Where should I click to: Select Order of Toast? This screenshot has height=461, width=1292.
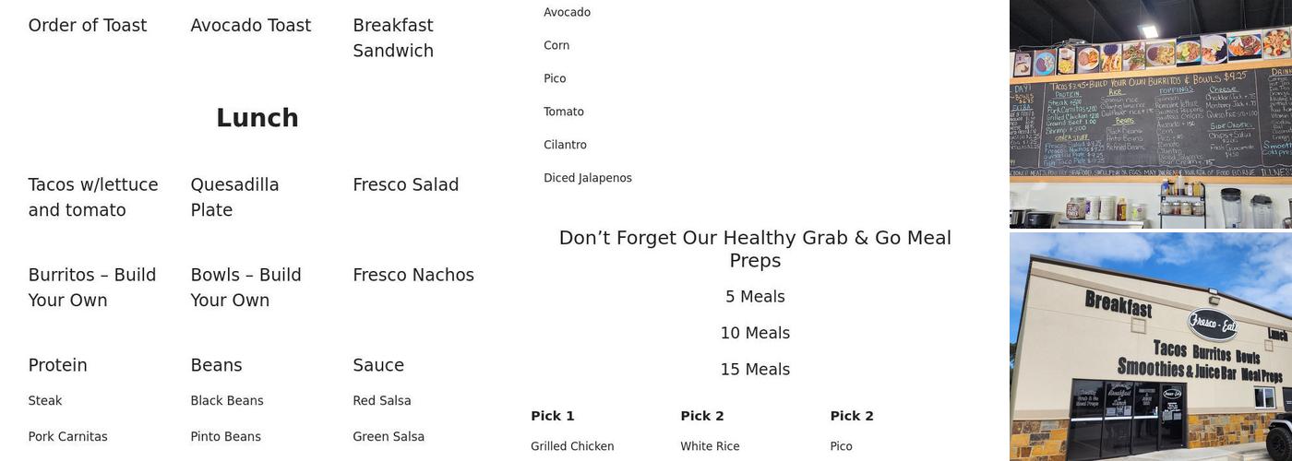tap(88, 26)
